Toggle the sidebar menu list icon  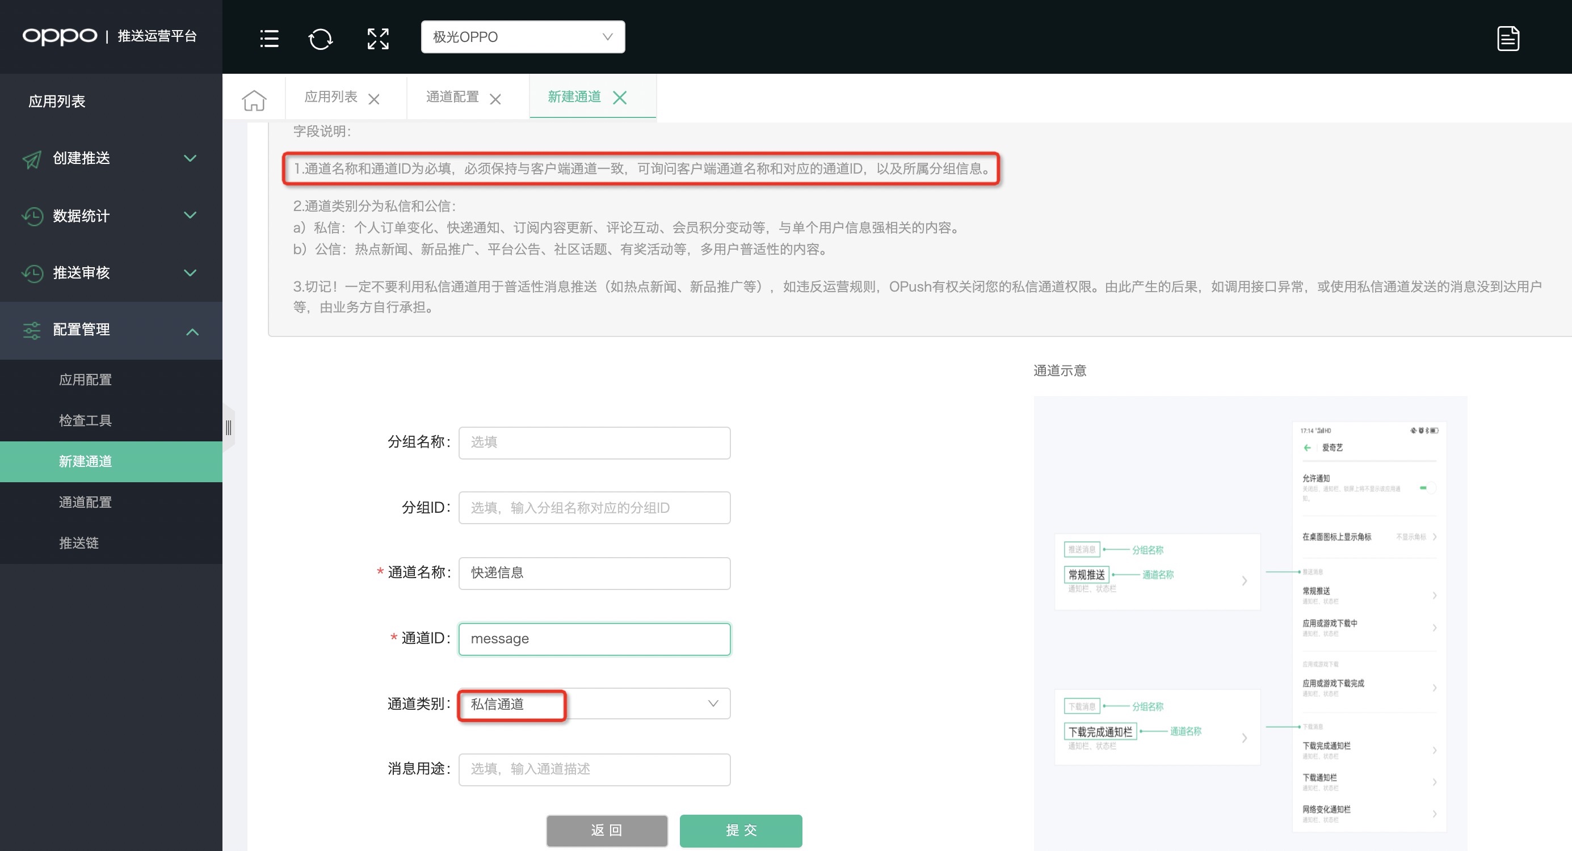269,38
